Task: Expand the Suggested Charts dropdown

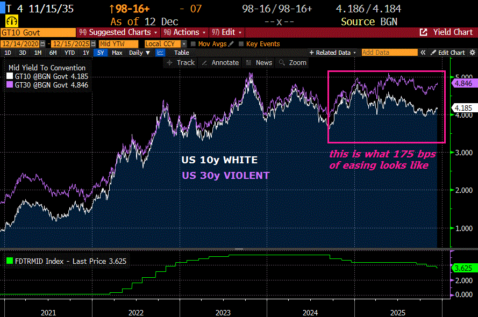Action: click(119, 32)
